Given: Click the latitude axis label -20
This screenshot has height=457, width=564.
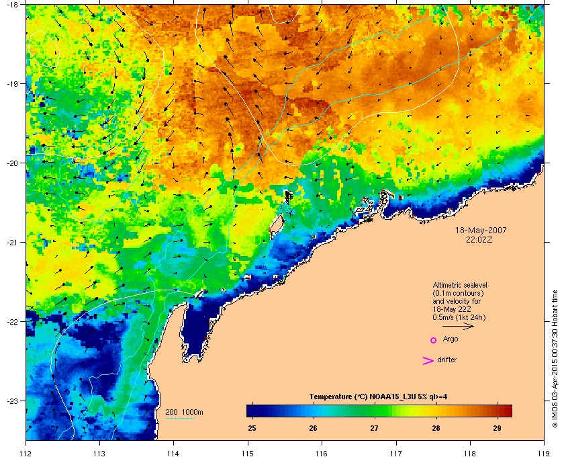Looking at the screenshot, I should [12, 163].
